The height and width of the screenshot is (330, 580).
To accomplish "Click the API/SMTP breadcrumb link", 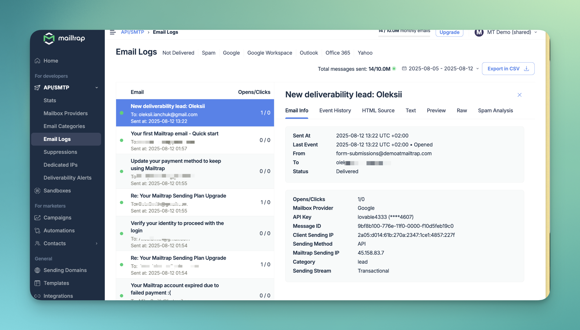I will [132, 32].
